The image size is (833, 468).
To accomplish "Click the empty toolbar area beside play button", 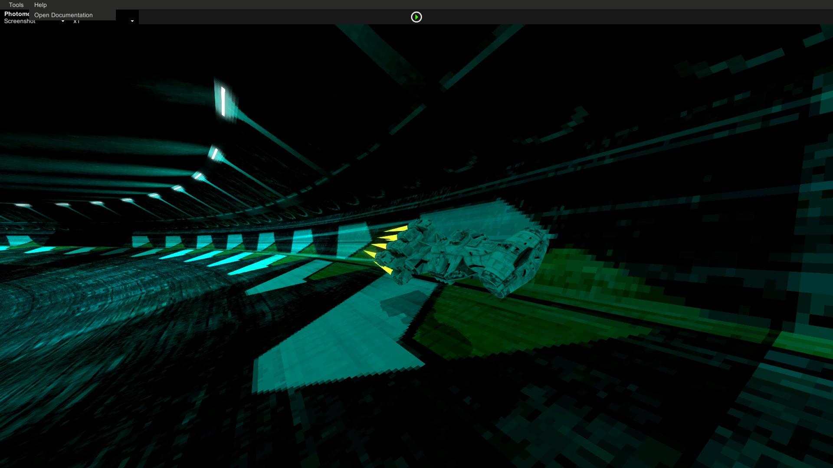I will click(607, 17).
